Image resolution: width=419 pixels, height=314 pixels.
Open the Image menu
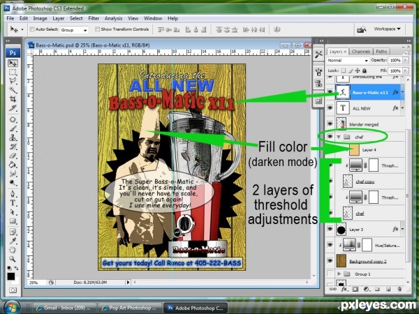click(x=40, y=18)
